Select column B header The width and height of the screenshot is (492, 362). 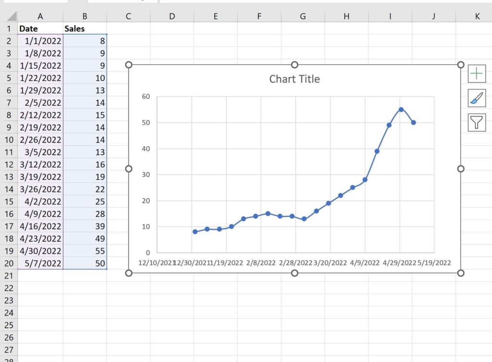click(85, 16)
